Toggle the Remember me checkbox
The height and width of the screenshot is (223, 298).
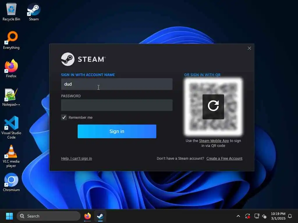tap(64, 117)
